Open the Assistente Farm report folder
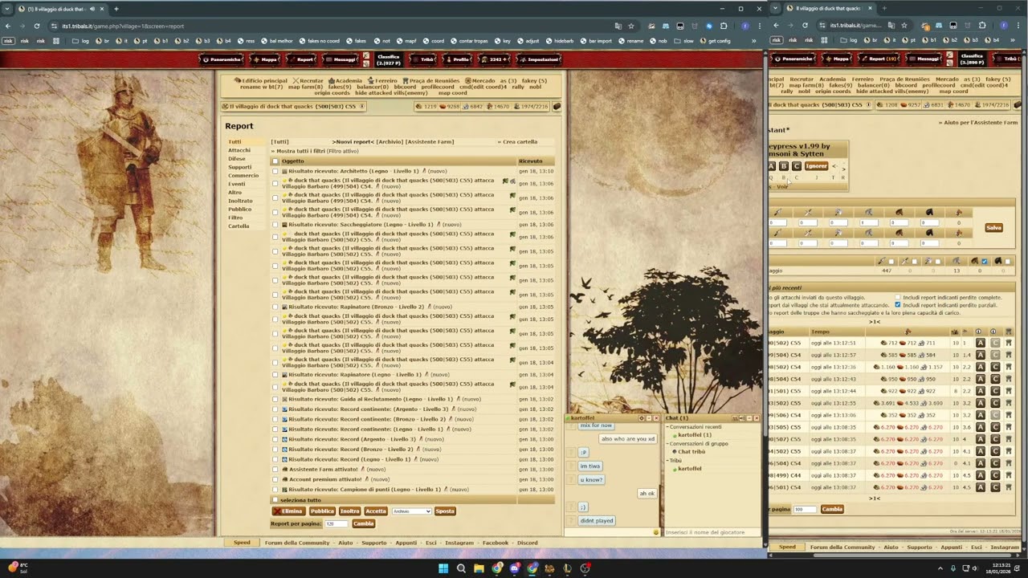This screenshot has width=1028, height=578. [430, 142]
